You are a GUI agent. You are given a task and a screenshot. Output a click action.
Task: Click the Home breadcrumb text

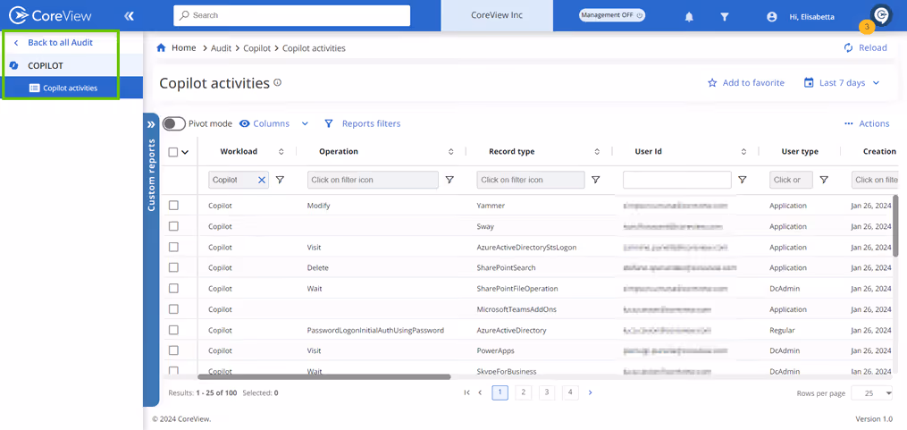pyautogui.click(x=184, y=48)
